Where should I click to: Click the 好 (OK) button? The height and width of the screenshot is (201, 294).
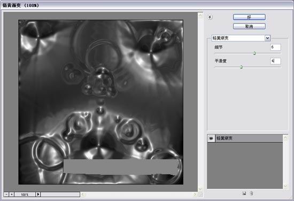[x=249, y=17]
